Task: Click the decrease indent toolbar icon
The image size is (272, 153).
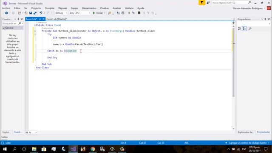Action: point(119,13)
